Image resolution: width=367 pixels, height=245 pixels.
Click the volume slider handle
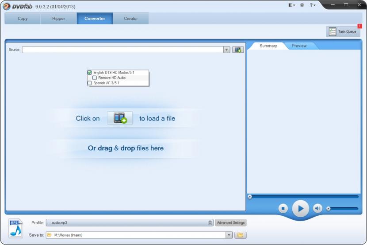pos(329,208)
